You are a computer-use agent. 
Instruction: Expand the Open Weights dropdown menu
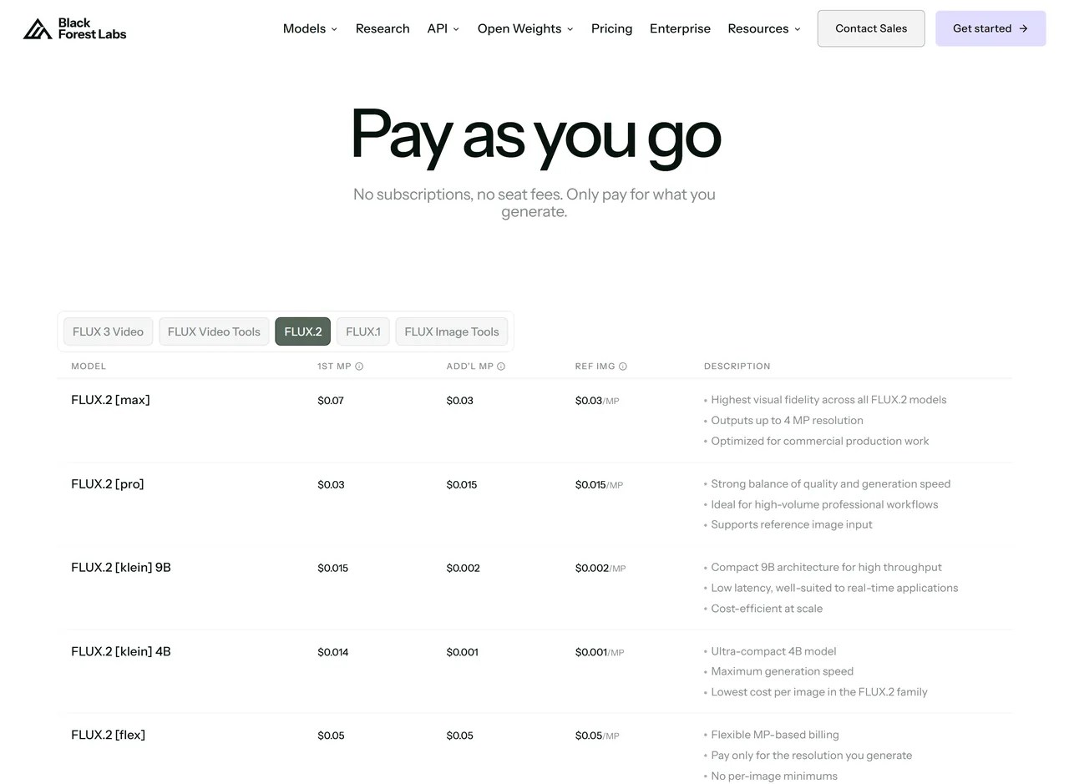525,28
